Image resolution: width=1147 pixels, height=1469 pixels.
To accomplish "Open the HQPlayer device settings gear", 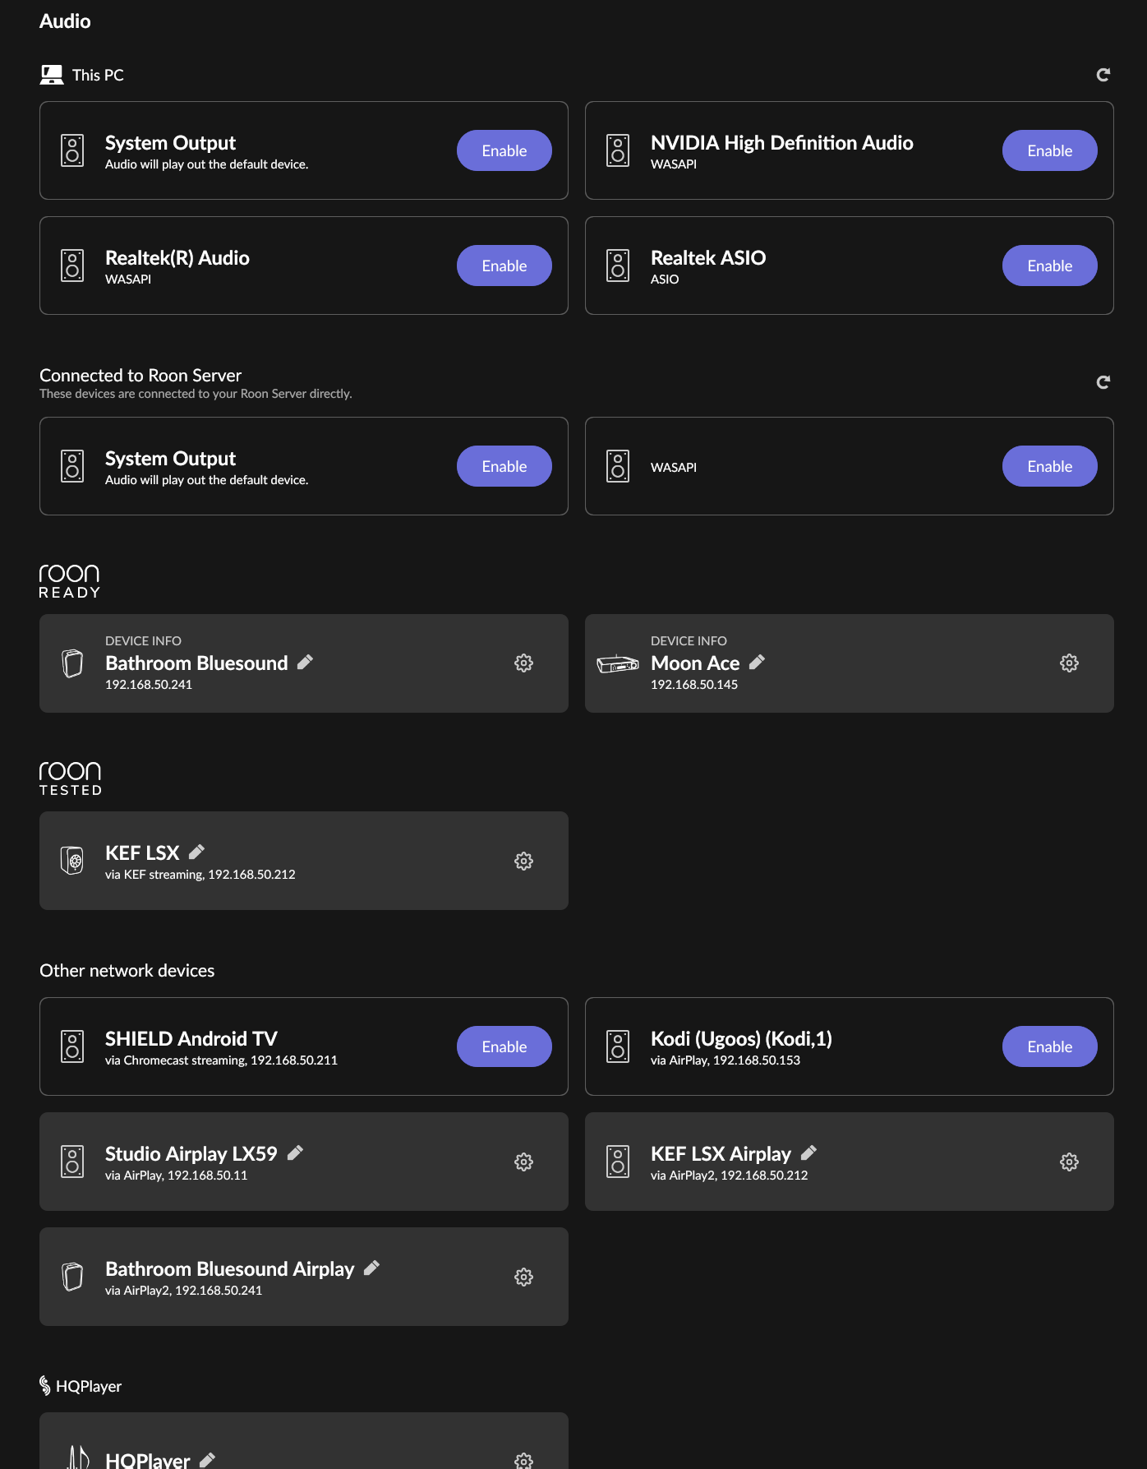I will coord(523,1460).
